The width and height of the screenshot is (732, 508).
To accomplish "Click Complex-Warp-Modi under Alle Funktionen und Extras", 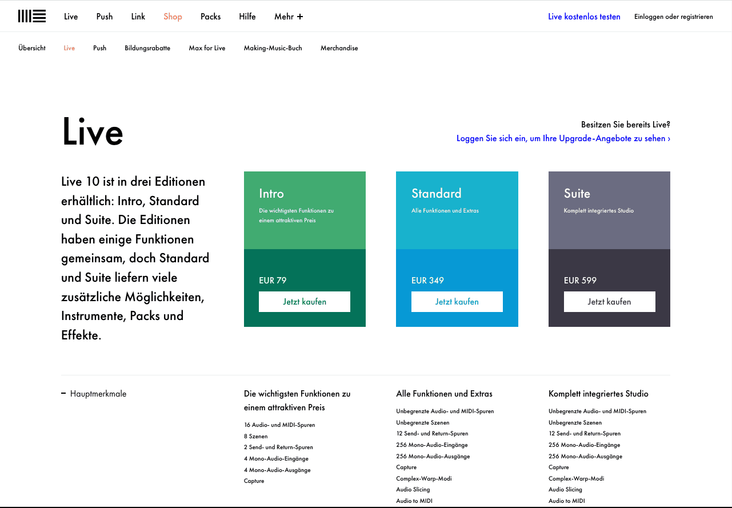I will point(424,478).
